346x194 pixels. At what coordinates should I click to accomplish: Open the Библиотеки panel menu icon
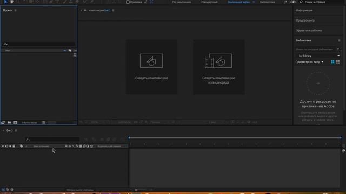click(339, 41)
